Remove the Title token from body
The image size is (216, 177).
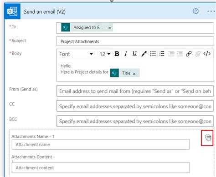point(134,74)
